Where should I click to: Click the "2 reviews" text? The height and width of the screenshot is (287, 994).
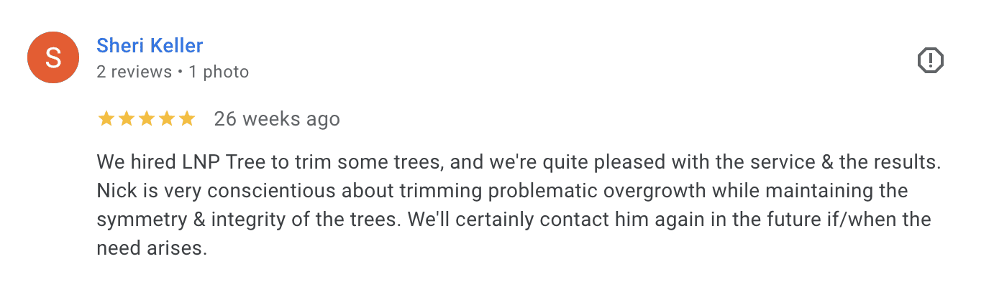pyautogui.click(x=134, y=72)
